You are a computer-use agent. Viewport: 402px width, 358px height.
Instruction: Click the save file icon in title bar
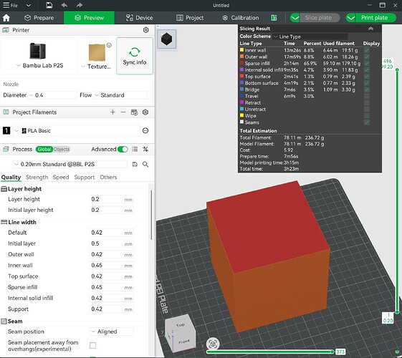pos(49,5)
